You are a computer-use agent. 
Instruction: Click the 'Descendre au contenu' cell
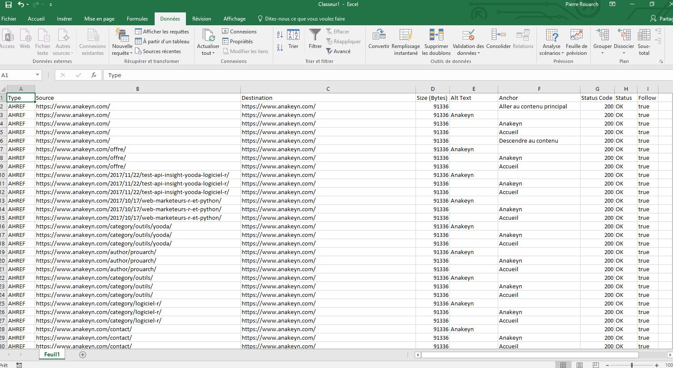pos(539,141)
